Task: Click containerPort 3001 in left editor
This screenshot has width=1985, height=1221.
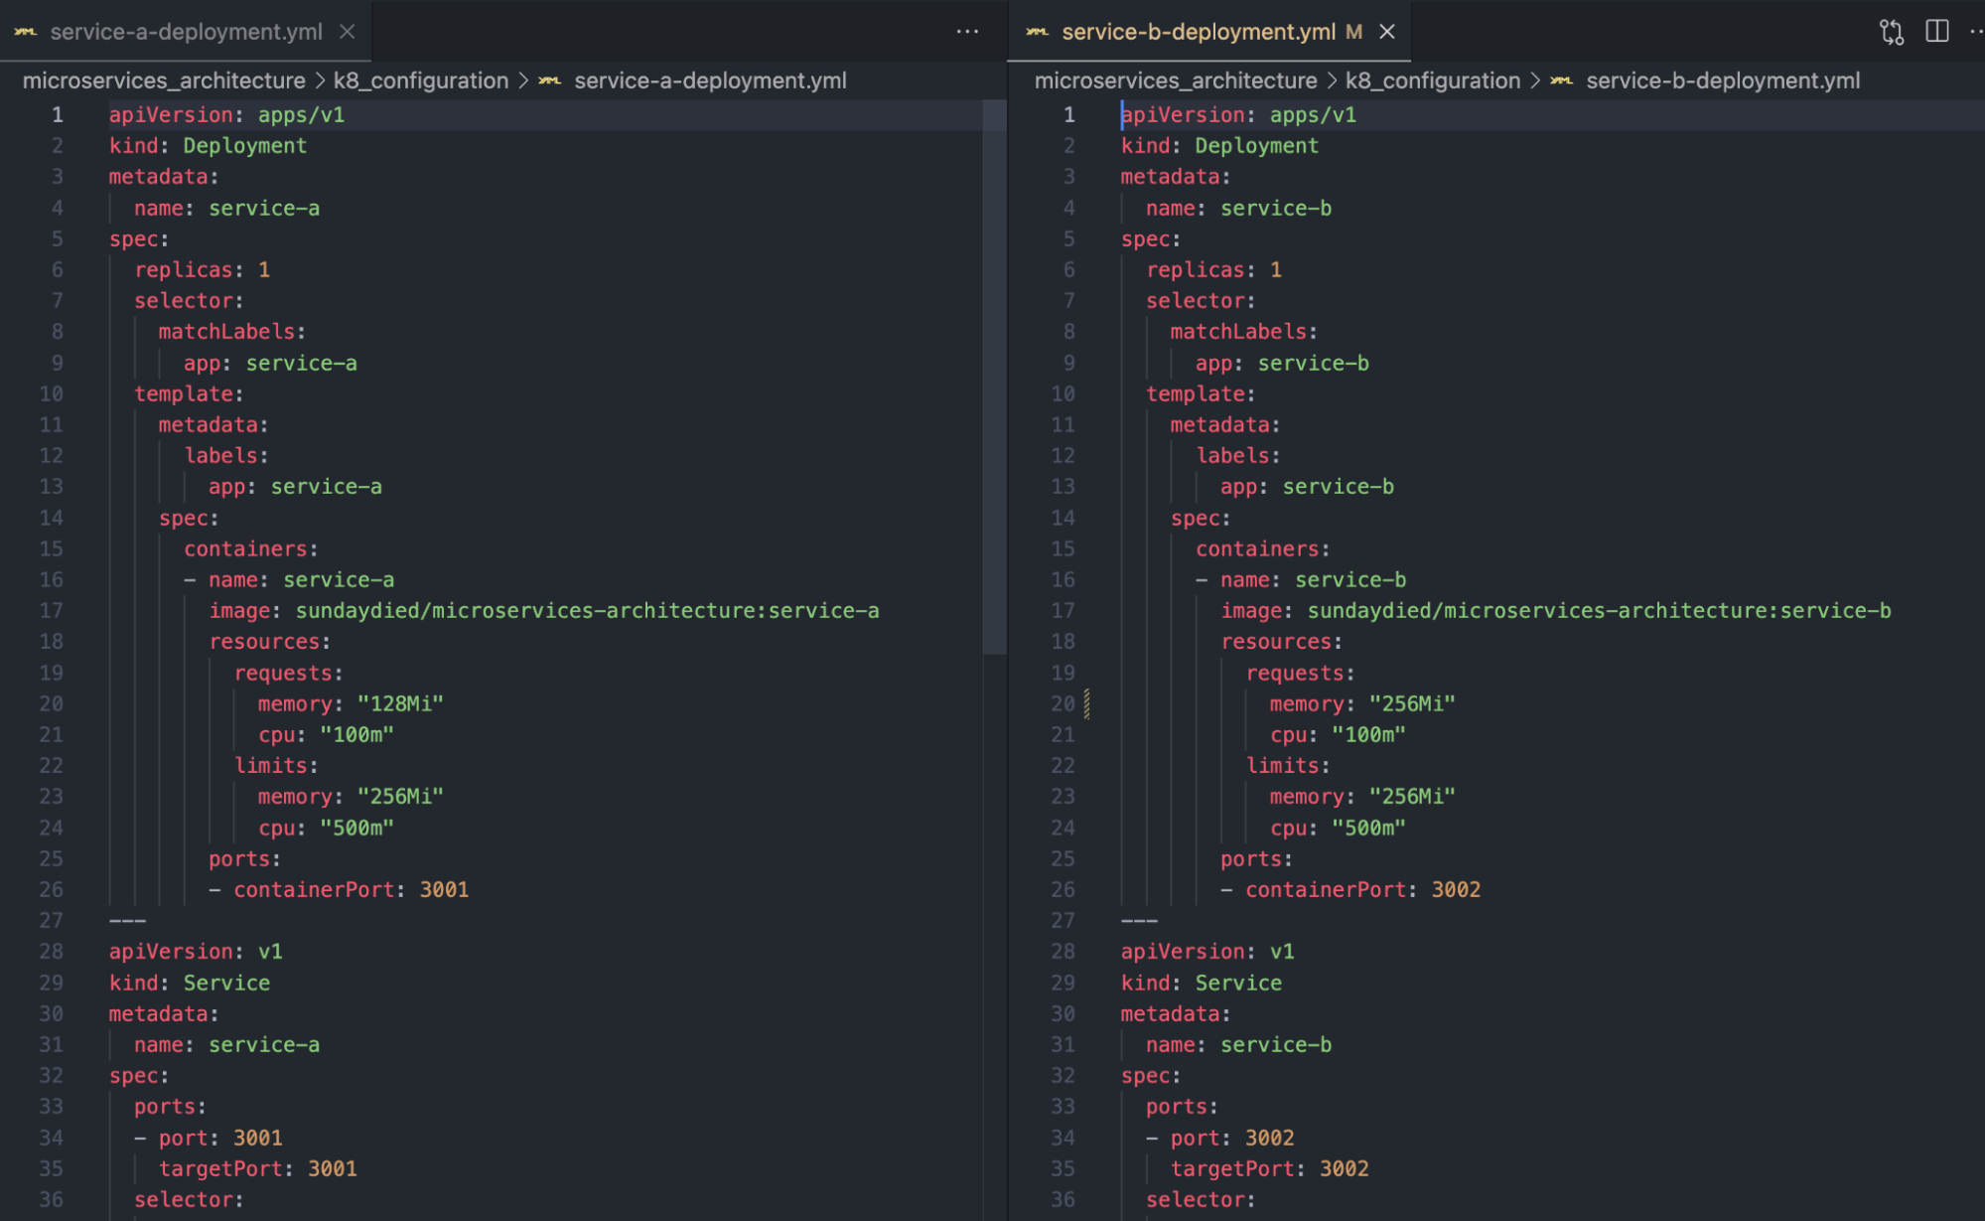Action: pyautogui.click(x=351, y=889)
